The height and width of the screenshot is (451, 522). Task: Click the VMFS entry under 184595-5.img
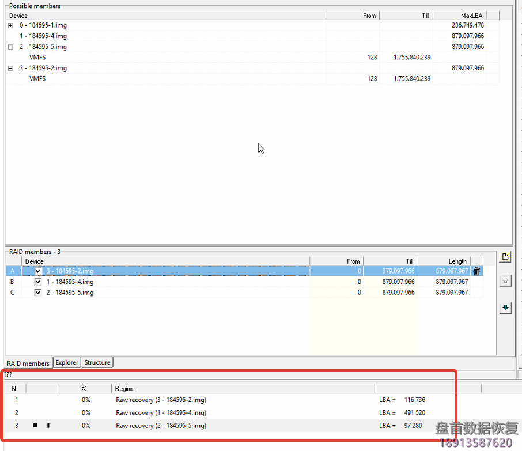[x=37, y=57]
